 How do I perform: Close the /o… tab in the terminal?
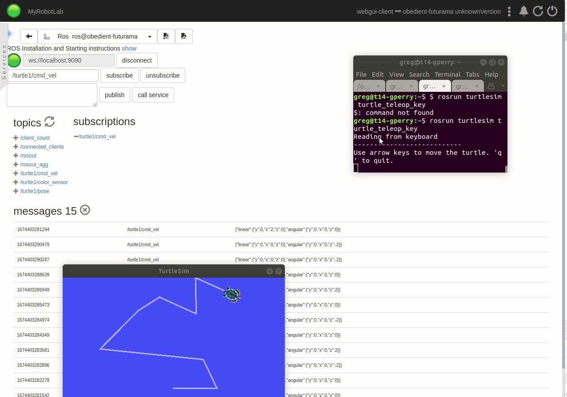click(378, 86)
